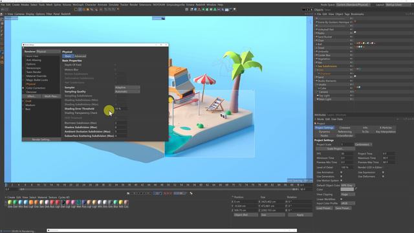
Task: Click the Effect... button
Action: (32, 96)
